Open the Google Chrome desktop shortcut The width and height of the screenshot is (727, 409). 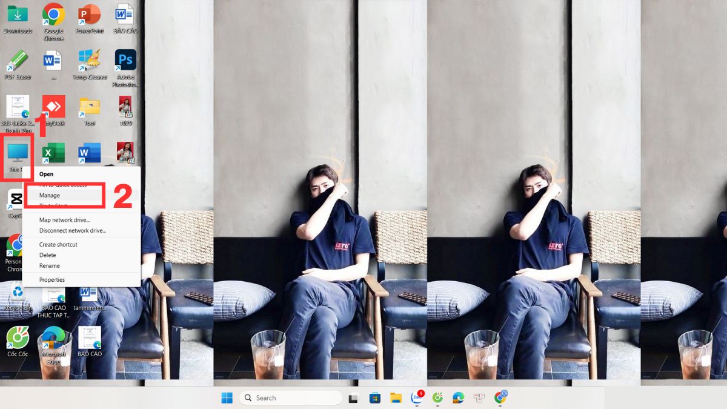[x=53, y=14]
